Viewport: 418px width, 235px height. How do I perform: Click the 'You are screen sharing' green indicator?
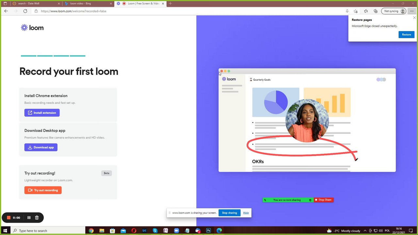(x=288, y=200)
